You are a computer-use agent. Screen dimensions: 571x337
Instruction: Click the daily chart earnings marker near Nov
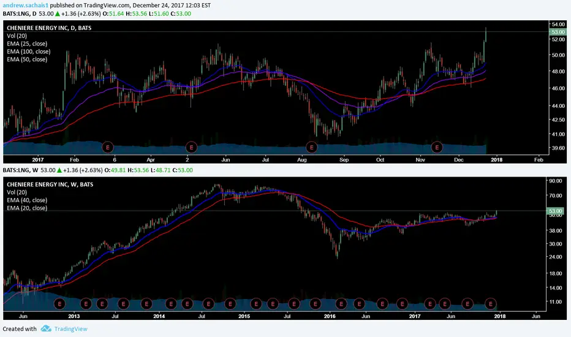tap(437, 147)
